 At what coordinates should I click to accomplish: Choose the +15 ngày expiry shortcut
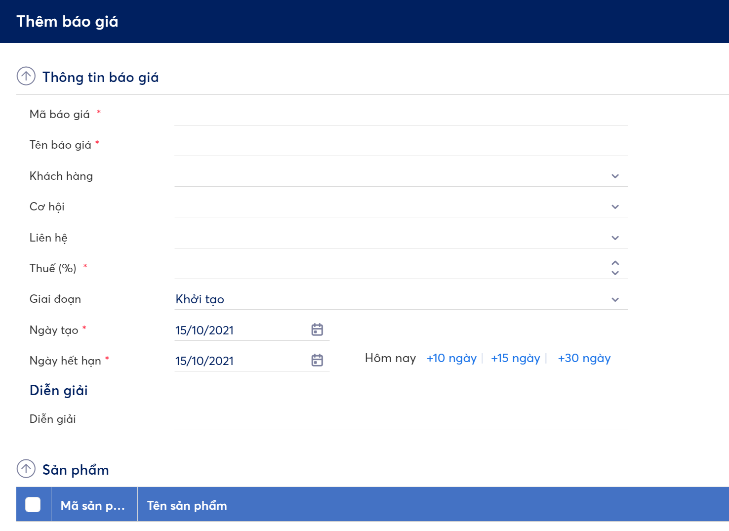515,358
